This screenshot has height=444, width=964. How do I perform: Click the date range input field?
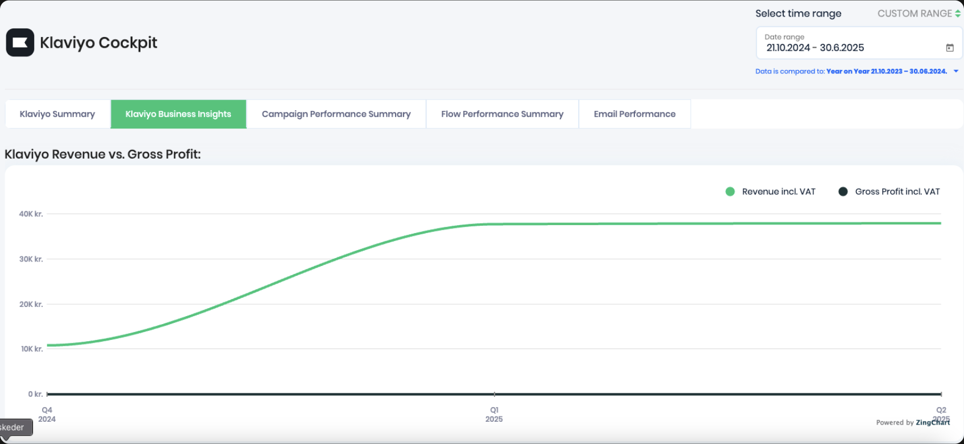859,43
